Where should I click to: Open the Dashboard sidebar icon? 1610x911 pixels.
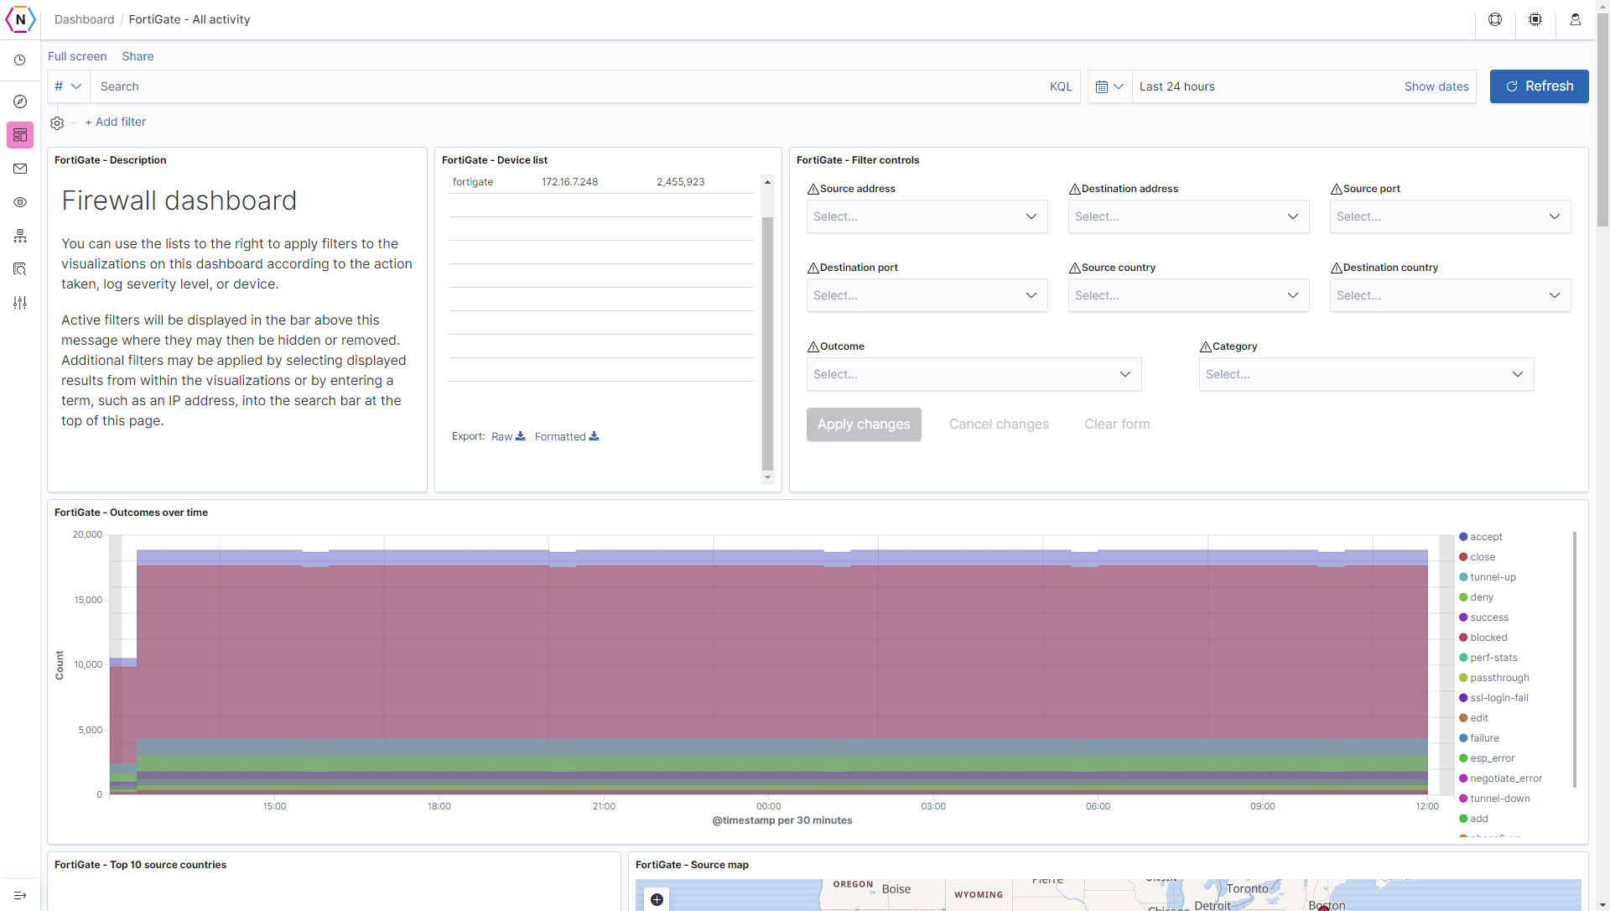(20, 135)
